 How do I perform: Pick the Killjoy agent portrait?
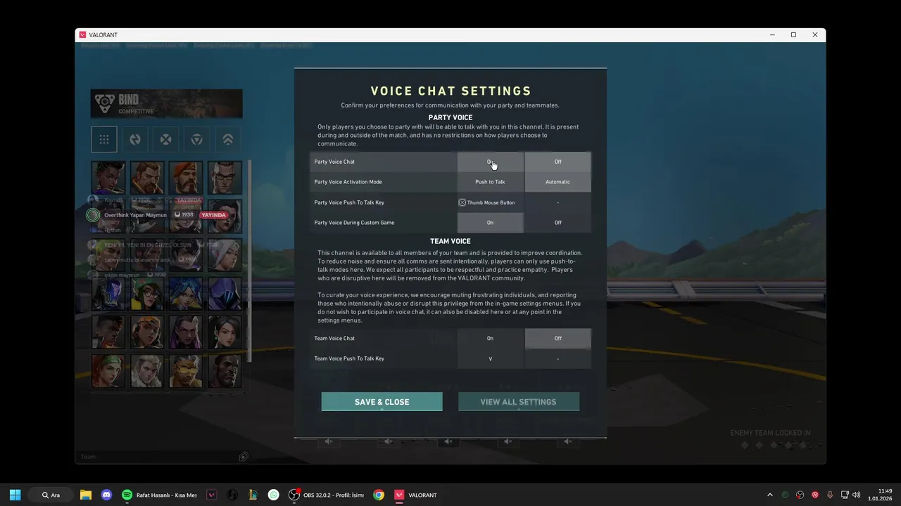coord(147,294)
